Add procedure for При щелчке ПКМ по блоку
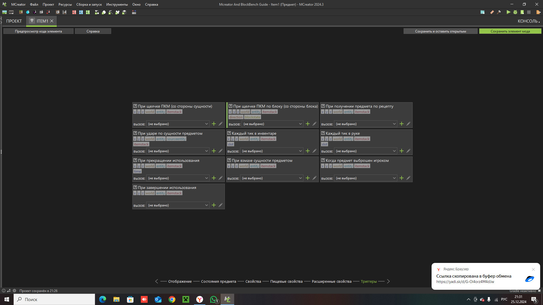 tap(308, 124)
